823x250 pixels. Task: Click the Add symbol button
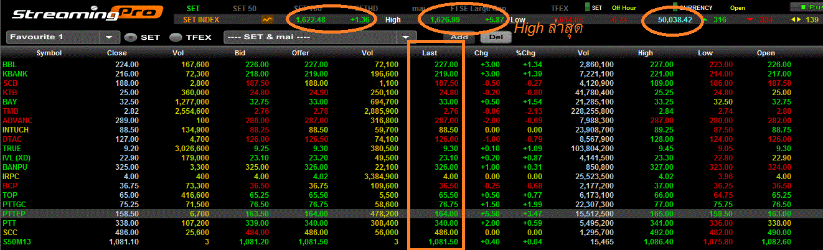tap(459, 37)
